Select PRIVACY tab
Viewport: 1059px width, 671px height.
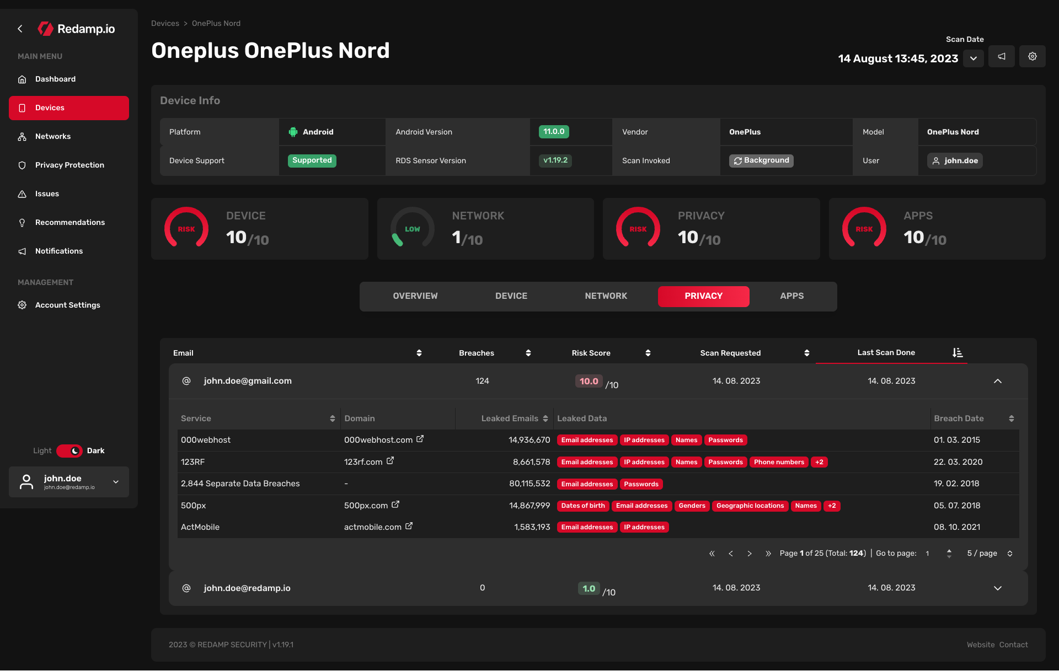(x=704, y=297)
